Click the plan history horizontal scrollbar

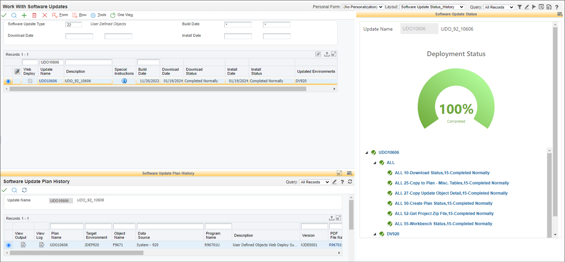pos(76,253)
